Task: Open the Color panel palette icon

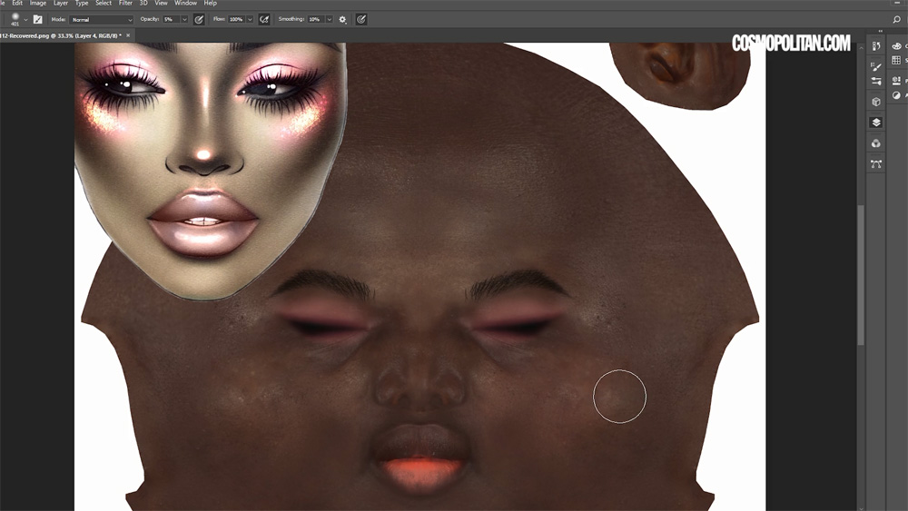Action: click(897, 45)
